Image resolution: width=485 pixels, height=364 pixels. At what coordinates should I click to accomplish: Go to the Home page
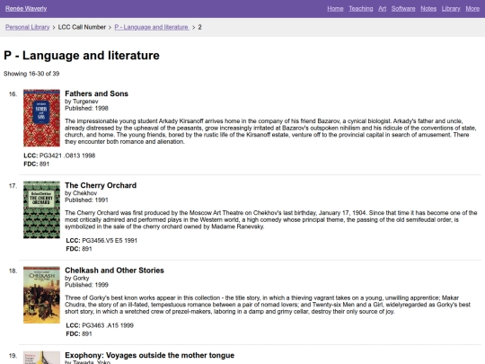[x=335, y=9]
